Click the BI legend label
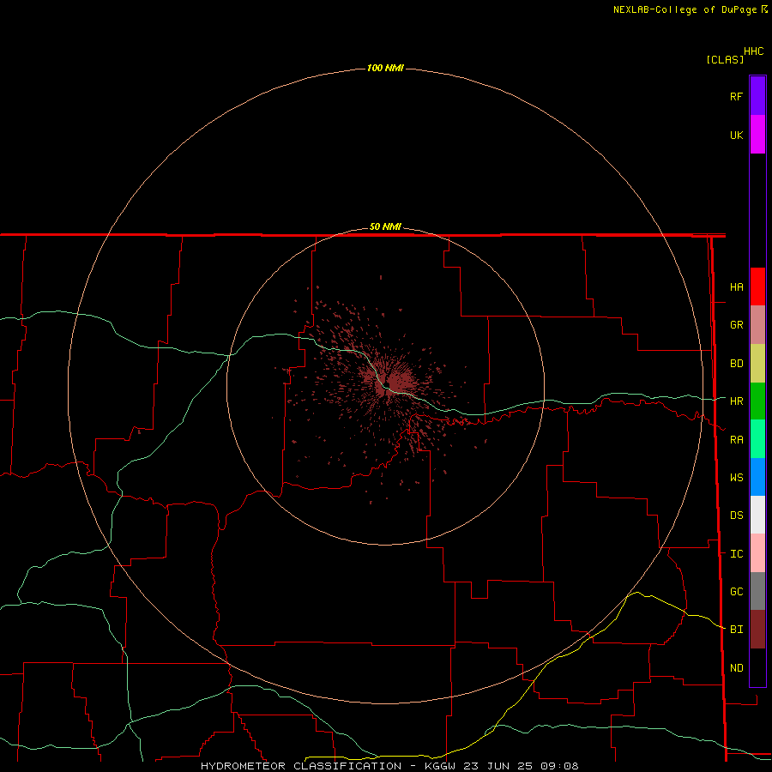The image size is (772, 772). [736, 630]
